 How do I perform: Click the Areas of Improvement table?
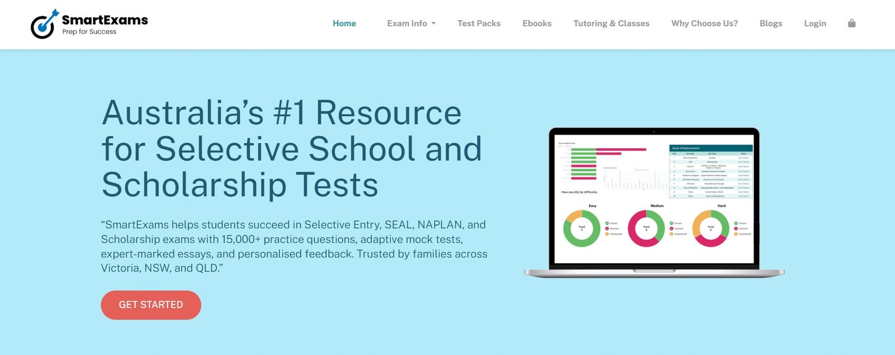(711, 172)
